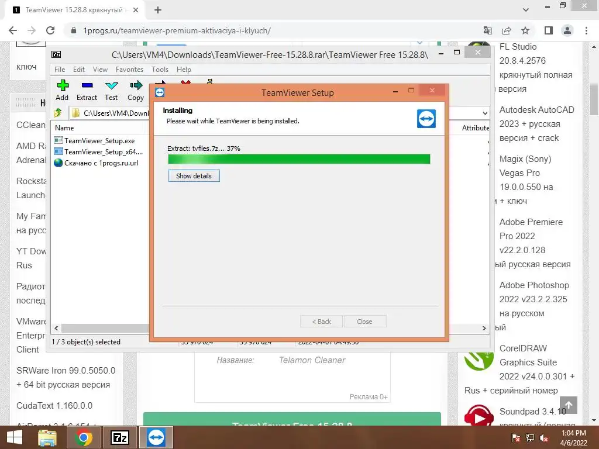Open the Windows Start button

15,437
